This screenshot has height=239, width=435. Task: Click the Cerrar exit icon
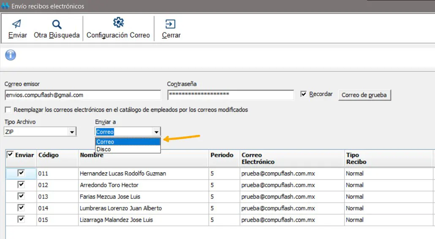click(x=171, y=24)
